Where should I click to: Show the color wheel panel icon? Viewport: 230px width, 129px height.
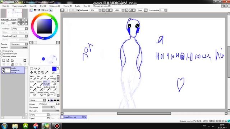point(31,10)
